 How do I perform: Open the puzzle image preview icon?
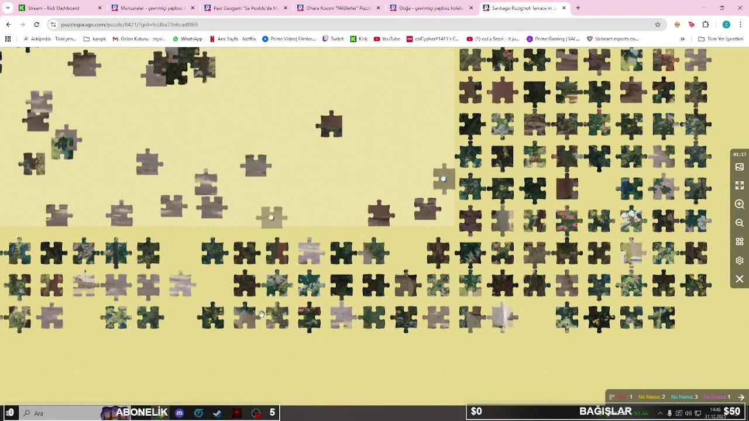click(740, 167)
